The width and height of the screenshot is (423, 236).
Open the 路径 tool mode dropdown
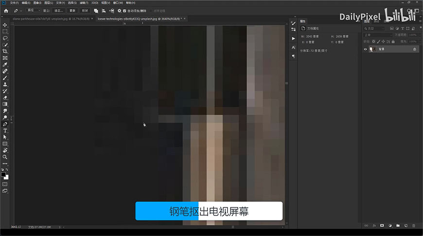[x=34, y=10]
